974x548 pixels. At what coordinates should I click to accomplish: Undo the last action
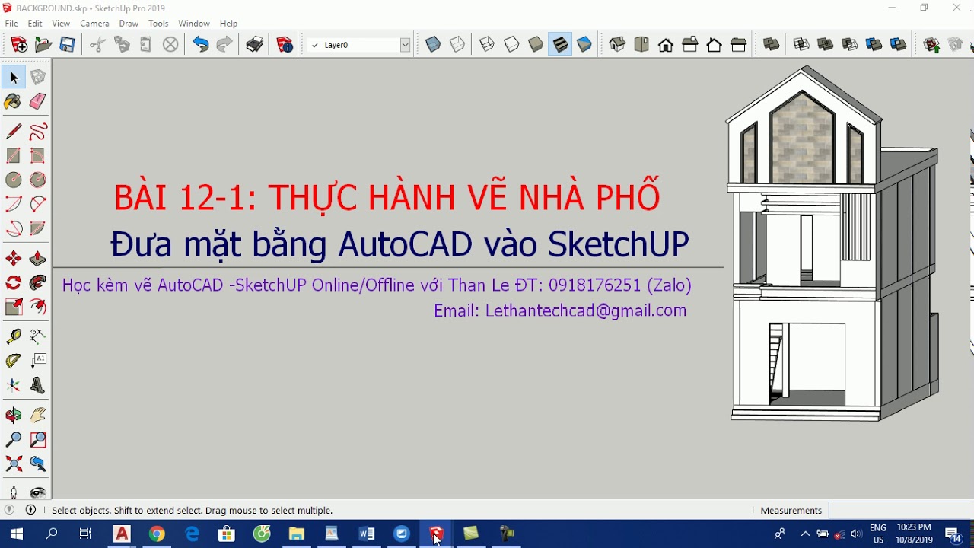click(200, 45)
